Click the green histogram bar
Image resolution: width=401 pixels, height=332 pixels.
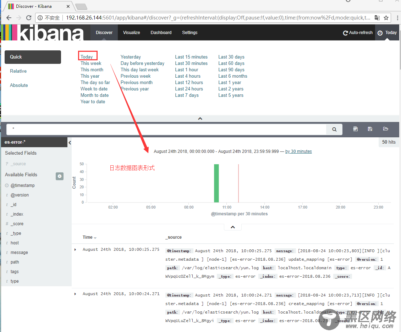point(216,183)
